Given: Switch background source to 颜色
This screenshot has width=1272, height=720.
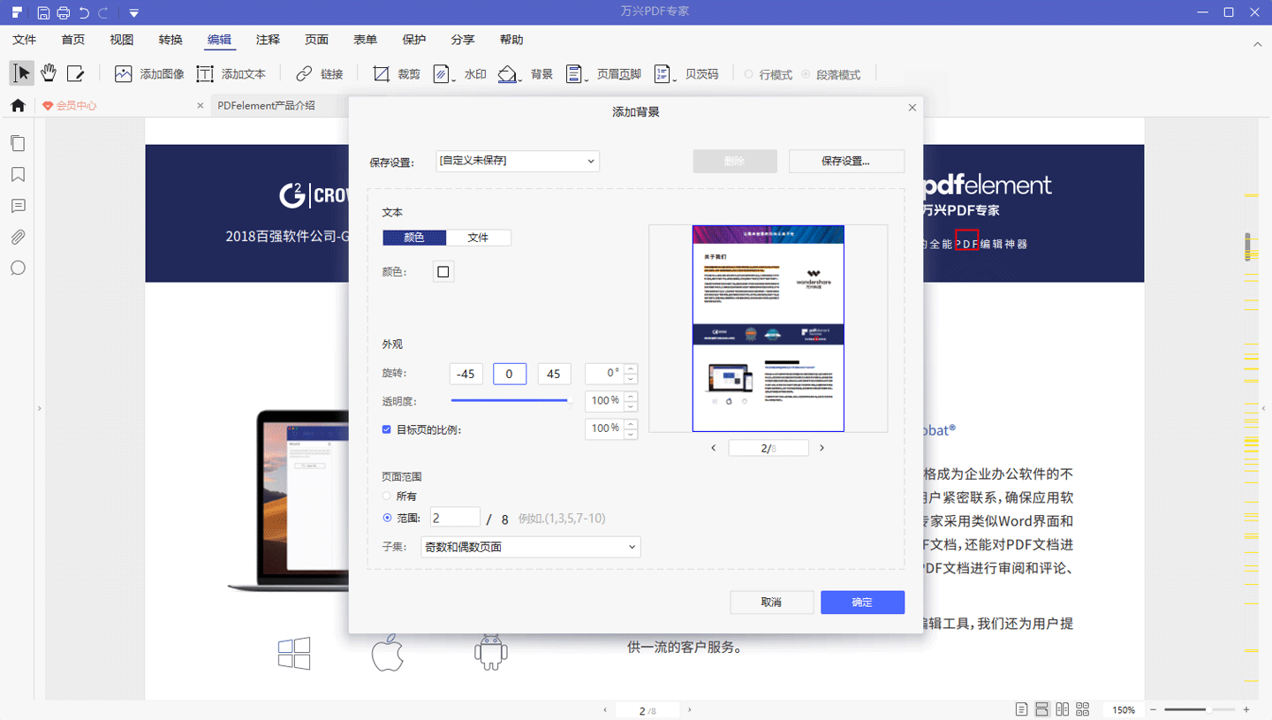Looking at the screenshot, I should coord(414,238).
